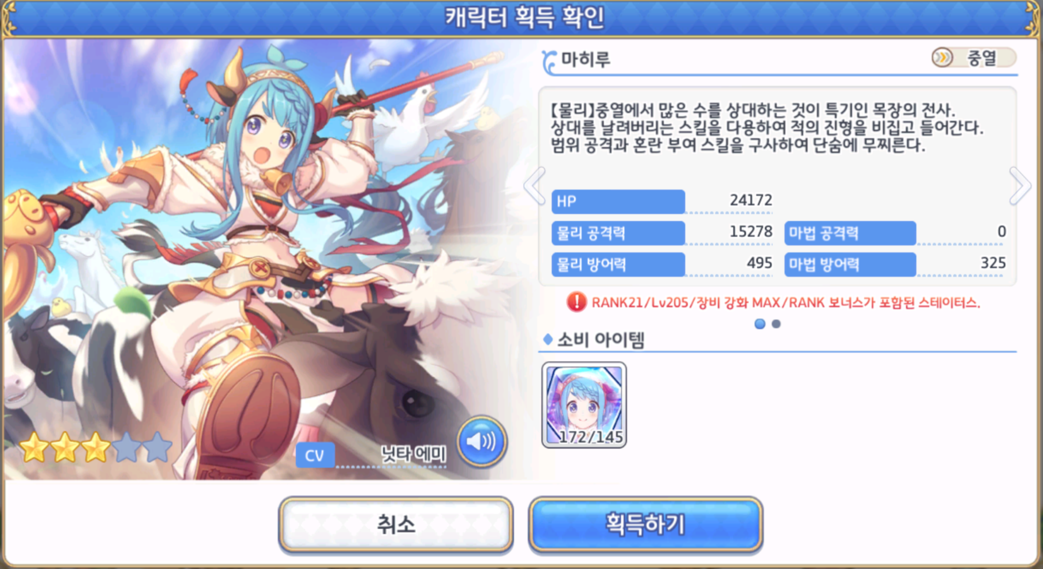The image size is (1043, 569).
Task: Click the 취소 cancel button
Action: (x=396, y=525)
